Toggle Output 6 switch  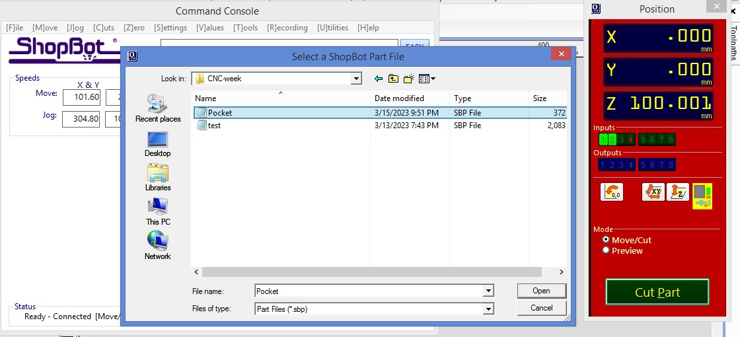[x=652, y=165]
